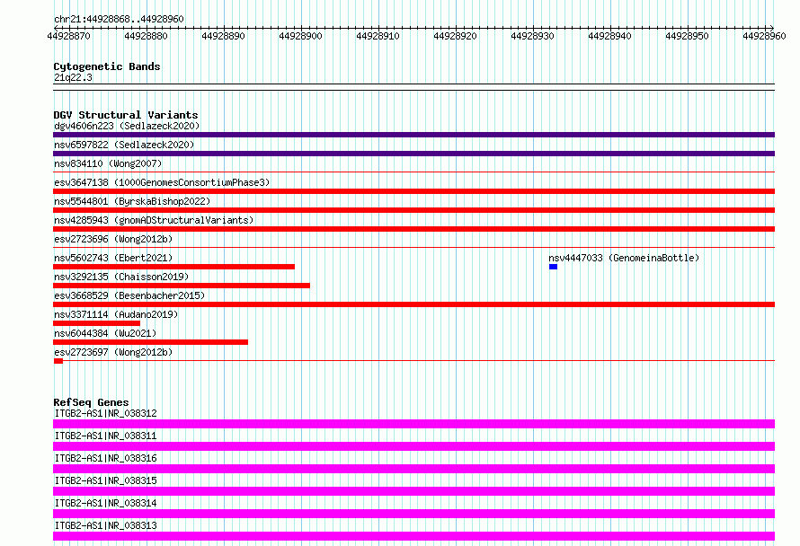Select the nsv6597822 (Sedlazeck2020) variant label
Image resolution: width=800 pixels, height=546 pixels.
click(124, 145)
